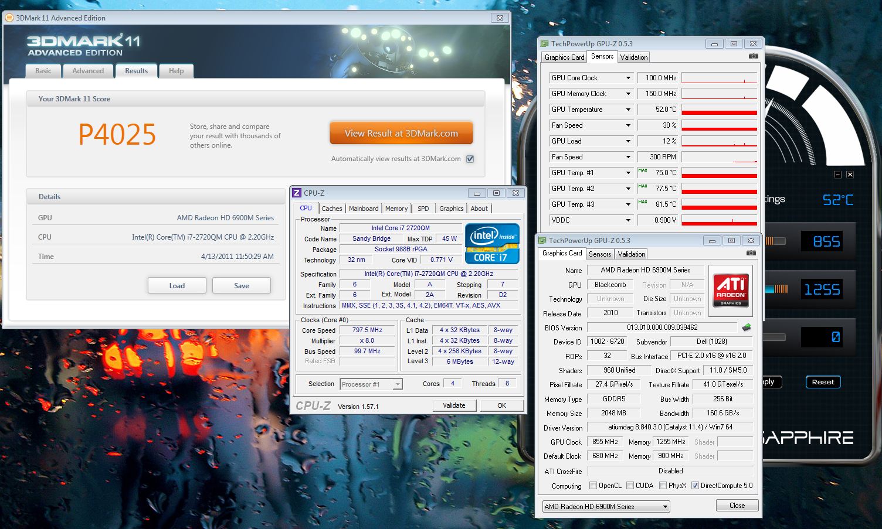Open Sensors tab in lower GPU-Z window
Image resolution: width=882 pixels, height=529 pixels.
pyautogui.click(x=600, y=254)
